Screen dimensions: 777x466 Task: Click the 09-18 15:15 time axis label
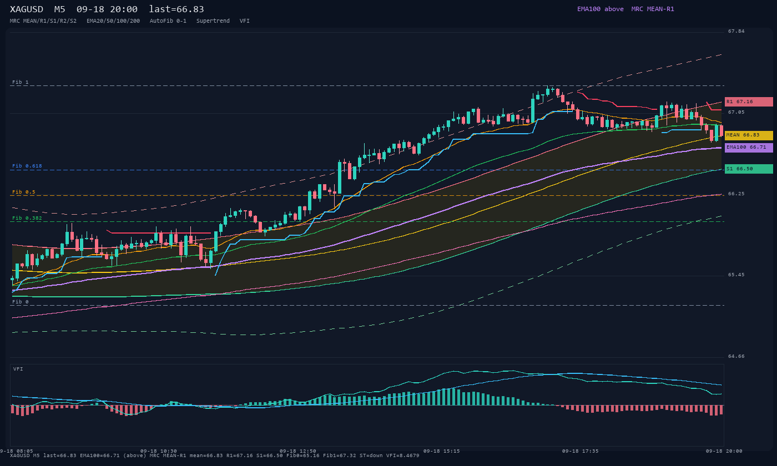pyautogui.click(x=441, y=451)
